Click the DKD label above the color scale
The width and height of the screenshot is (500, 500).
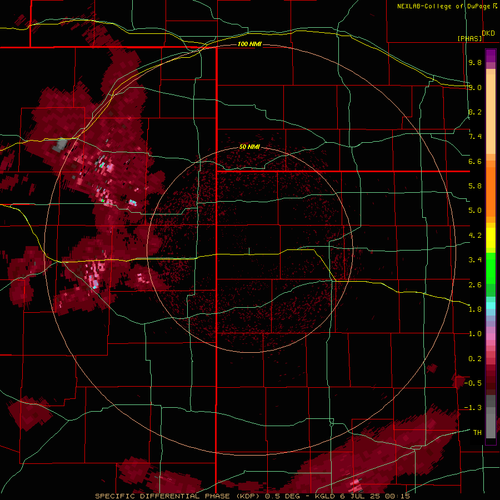[488, 33]
